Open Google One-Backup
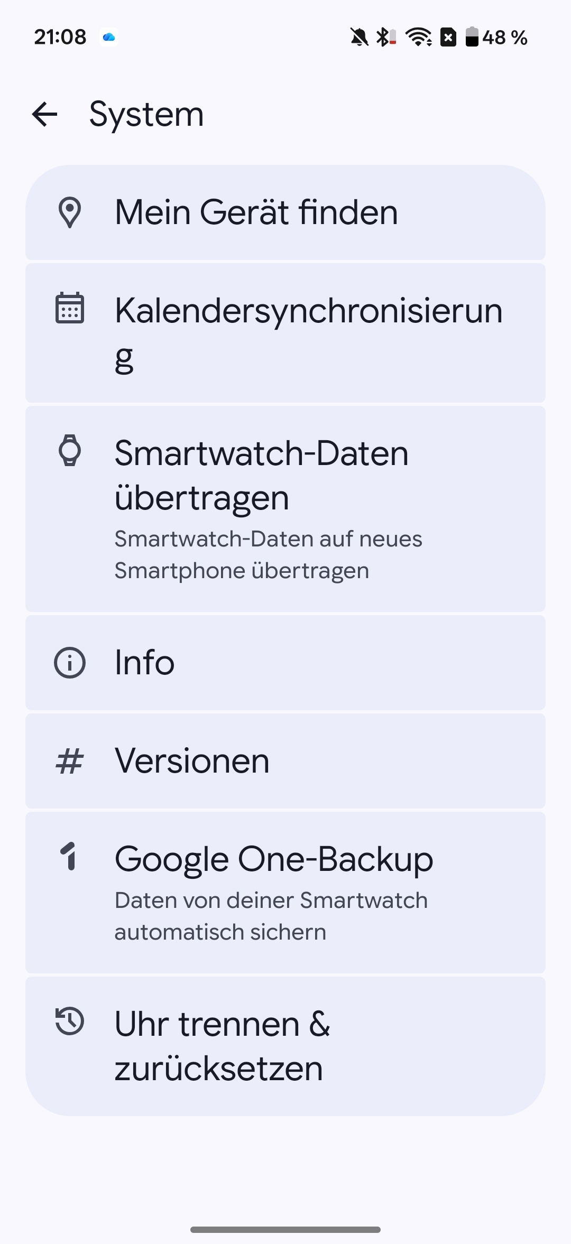The height and width of the screenshot is (1244, 571). 285,892
